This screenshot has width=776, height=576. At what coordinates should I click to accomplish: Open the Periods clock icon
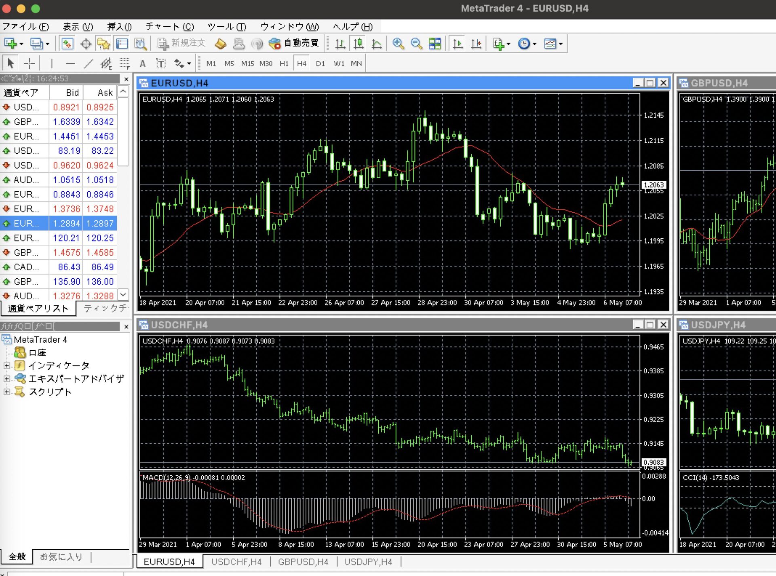point(524,44)
